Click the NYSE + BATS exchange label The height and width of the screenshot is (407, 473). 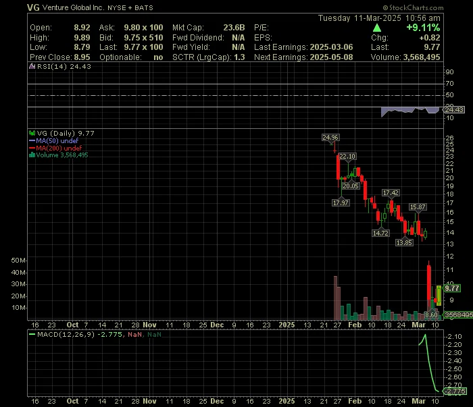tap(130, 8)
